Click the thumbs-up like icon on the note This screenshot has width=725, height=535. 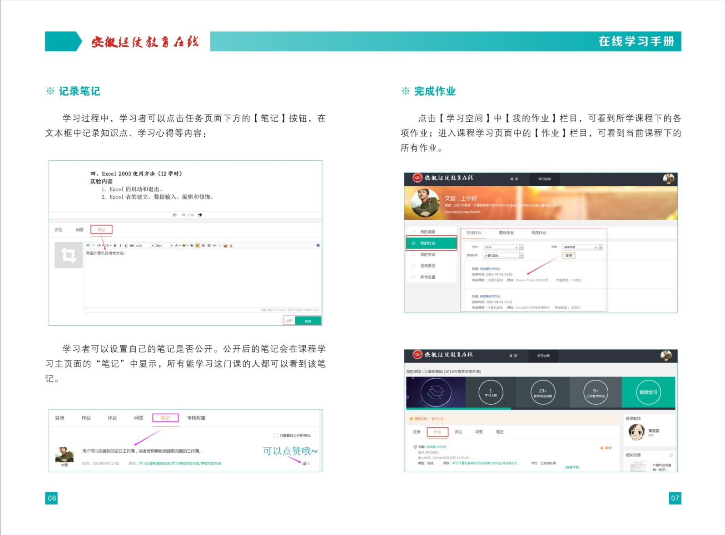[x=304, y=463]
